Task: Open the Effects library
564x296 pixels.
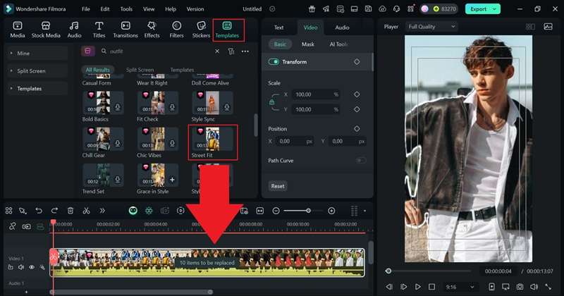Action: pos(152,30)
